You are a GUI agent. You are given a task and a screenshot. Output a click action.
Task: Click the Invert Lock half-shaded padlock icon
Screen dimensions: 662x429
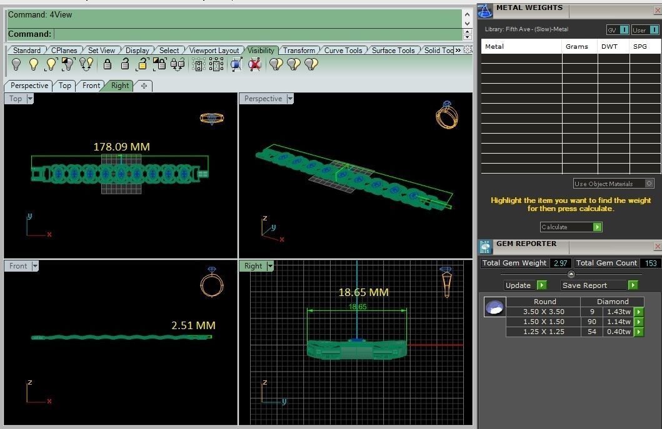point(159,64)
